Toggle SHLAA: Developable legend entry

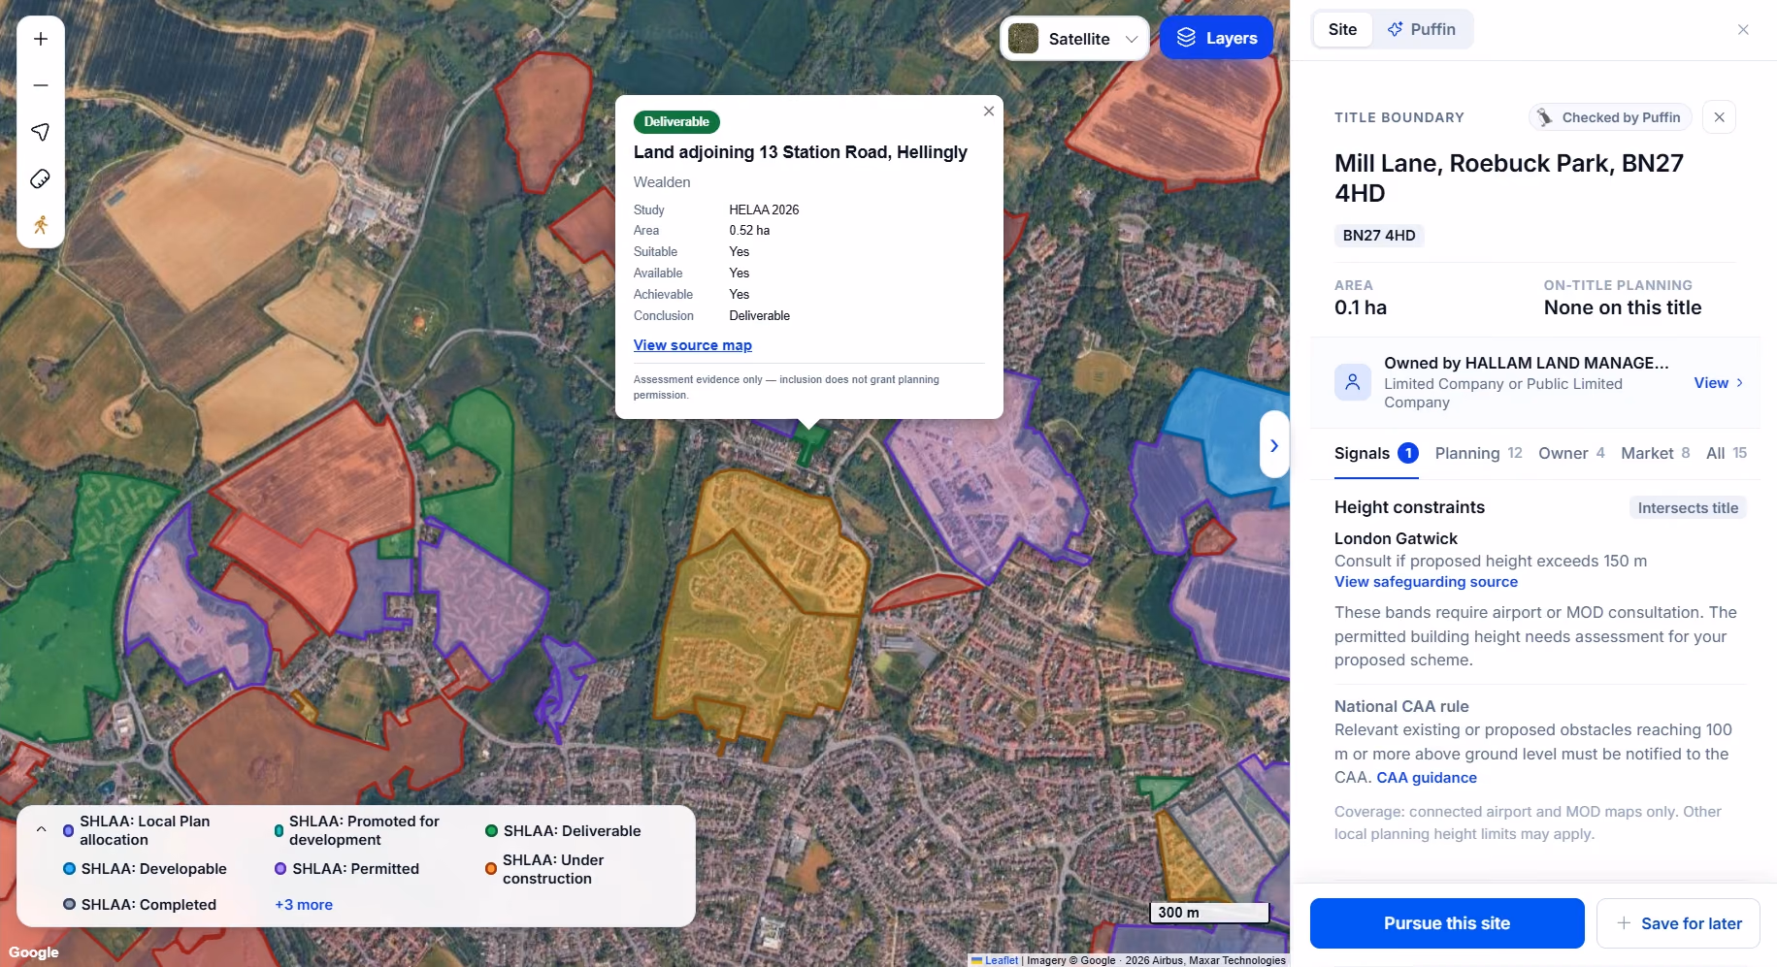click(x=145, y=869)
